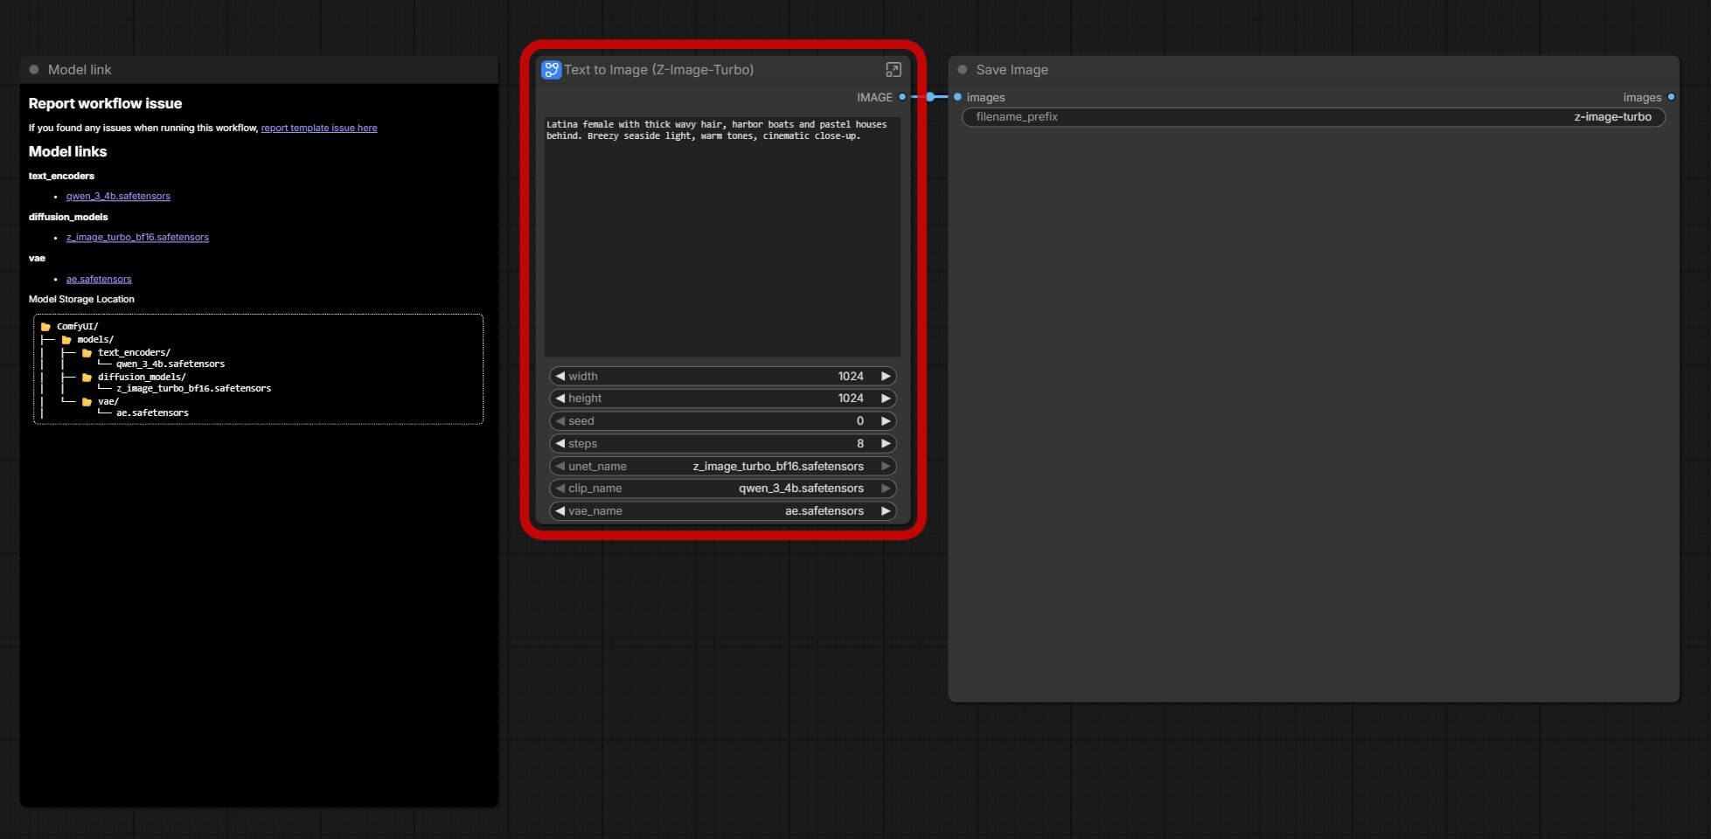Viewport: 1711px width, 839px height.
Task: Click the diffusion_models label in Model link note
Action: coord(68,217)
